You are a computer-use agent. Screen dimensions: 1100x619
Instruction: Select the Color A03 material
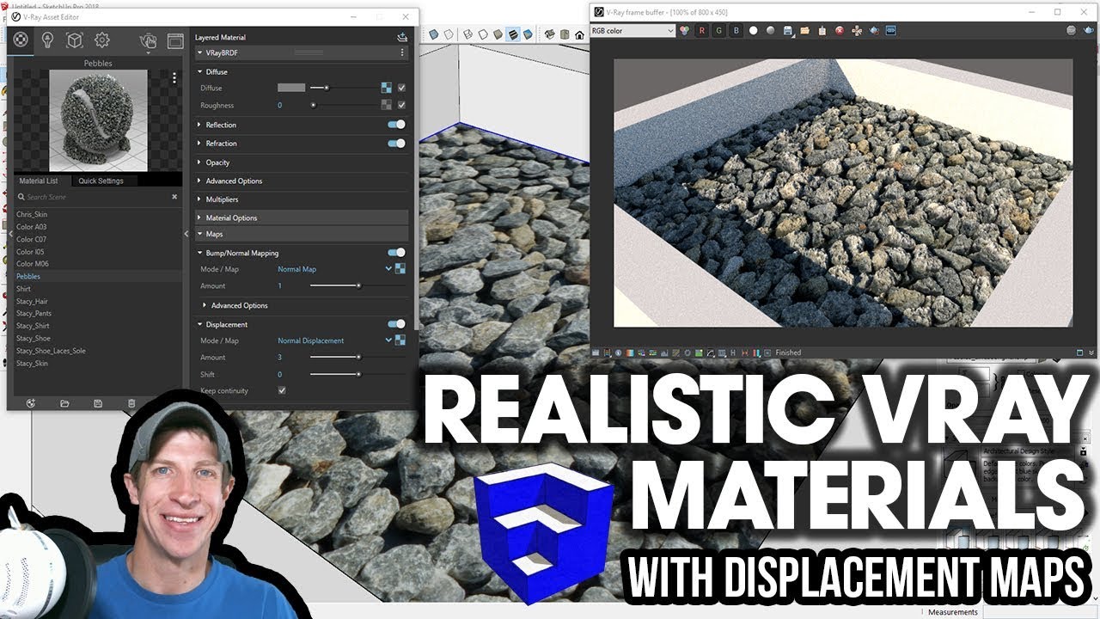tap(32, 227)
